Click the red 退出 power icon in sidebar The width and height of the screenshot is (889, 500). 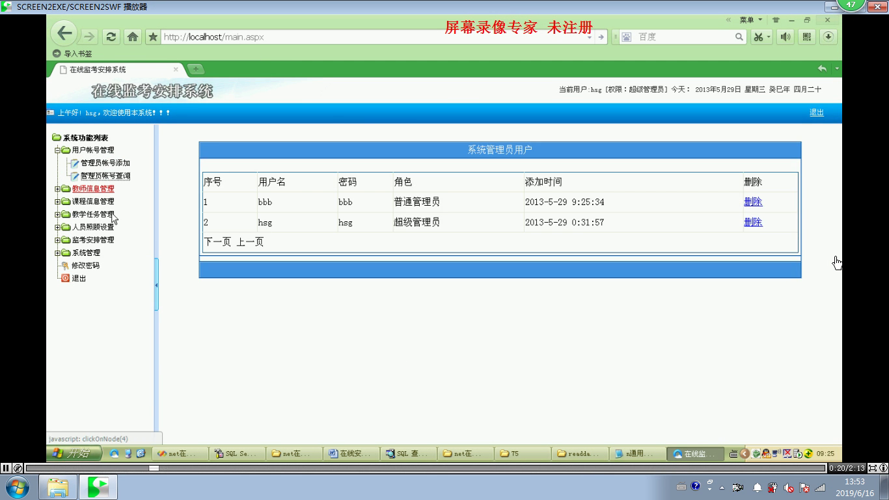pyautogui.click(x=65, y=278)
